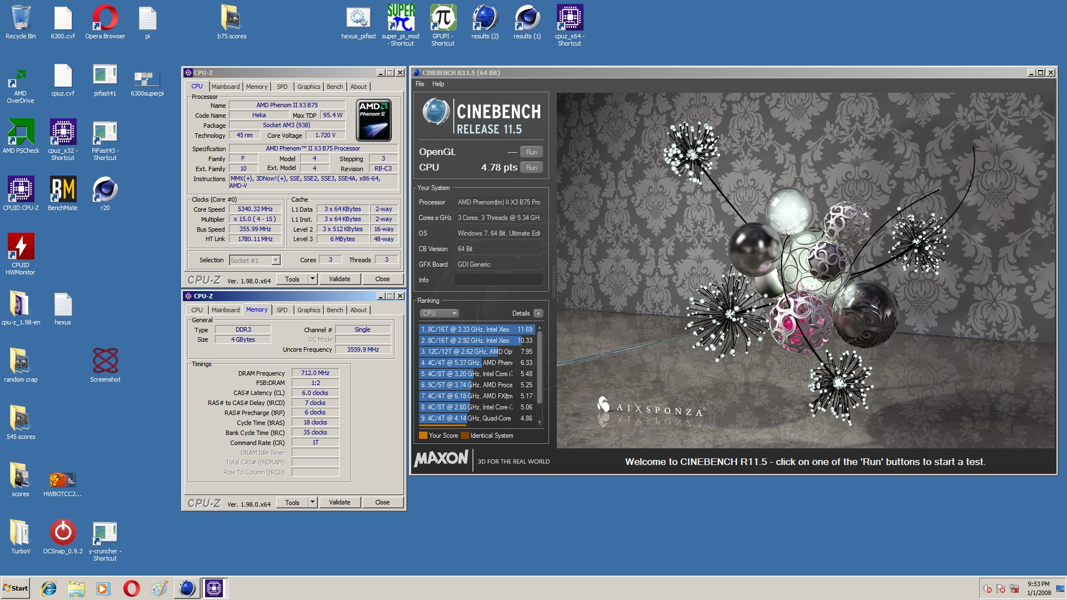This screenshot has width=1067, height=600.
Task: Open r20 Cinebench desktop icon
Action: (105, 193)
